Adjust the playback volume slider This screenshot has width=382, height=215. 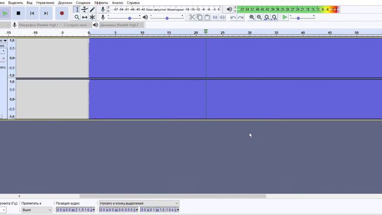167,17
